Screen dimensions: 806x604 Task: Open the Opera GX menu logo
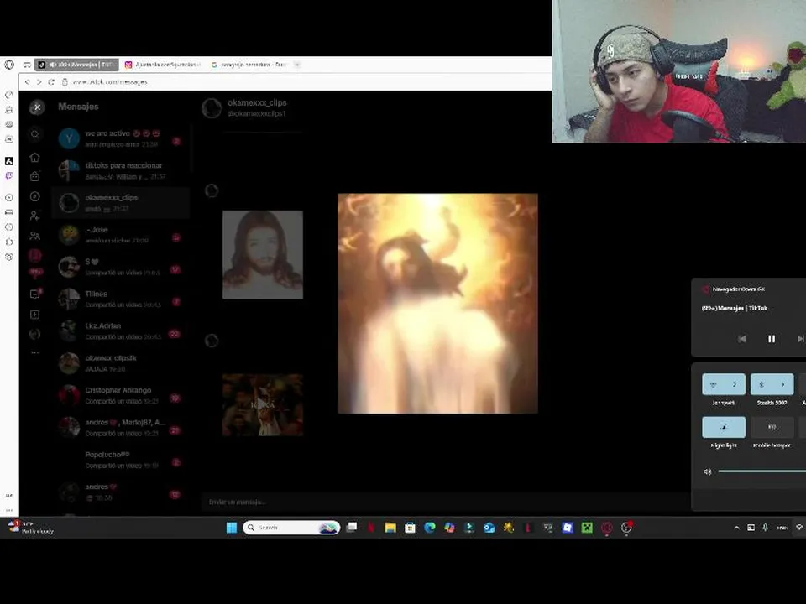click(9, 65)
